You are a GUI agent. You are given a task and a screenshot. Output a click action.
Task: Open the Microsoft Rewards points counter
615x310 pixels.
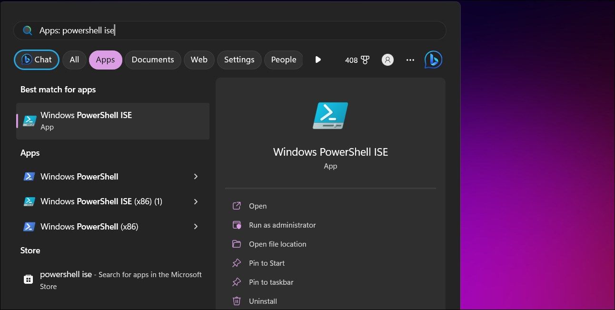click(x=357, y=60)
